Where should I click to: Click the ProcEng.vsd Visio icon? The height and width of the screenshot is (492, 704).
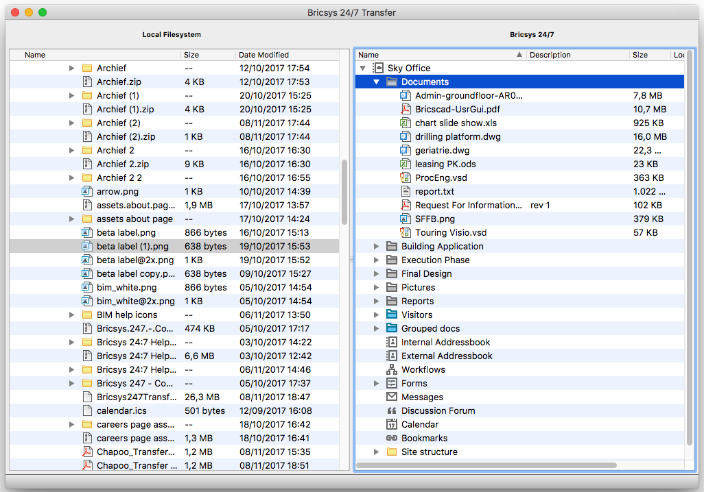[x=406, y=177]
